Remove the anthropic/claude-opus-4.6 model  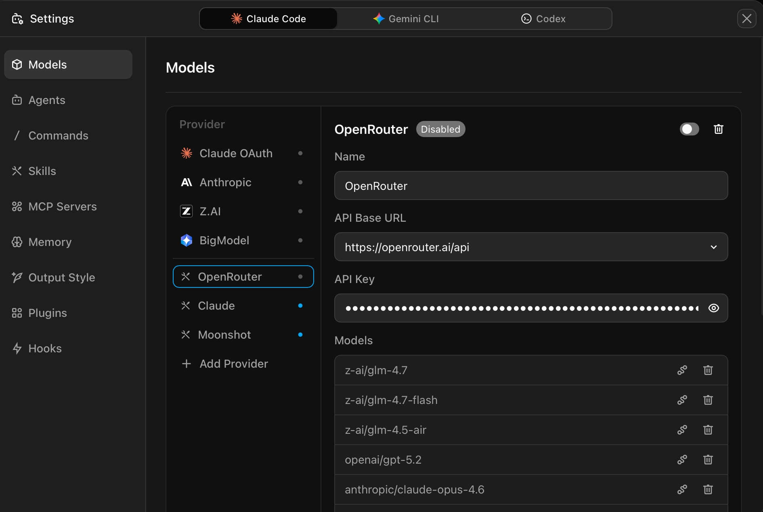tap(708, 489)
